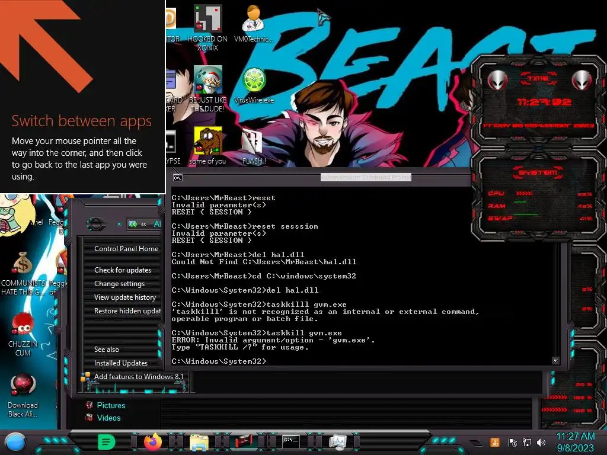Click the left alien head on the time gadget
Image resolution: width=607 pixels, height=455 pixels.
(498, 80)
